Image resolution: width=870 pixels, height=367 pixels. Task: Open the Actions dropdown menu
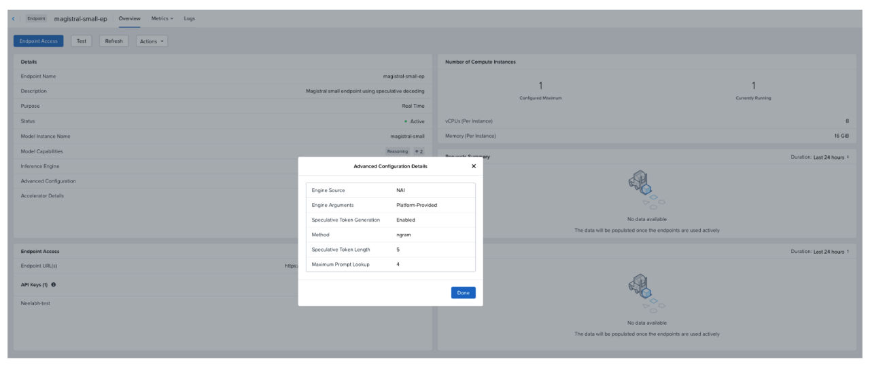click(x=152, y=41)
